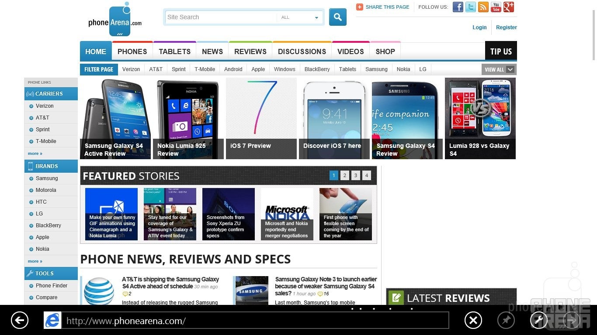
Task: Click the TIP US button
Action: [501, 51]
